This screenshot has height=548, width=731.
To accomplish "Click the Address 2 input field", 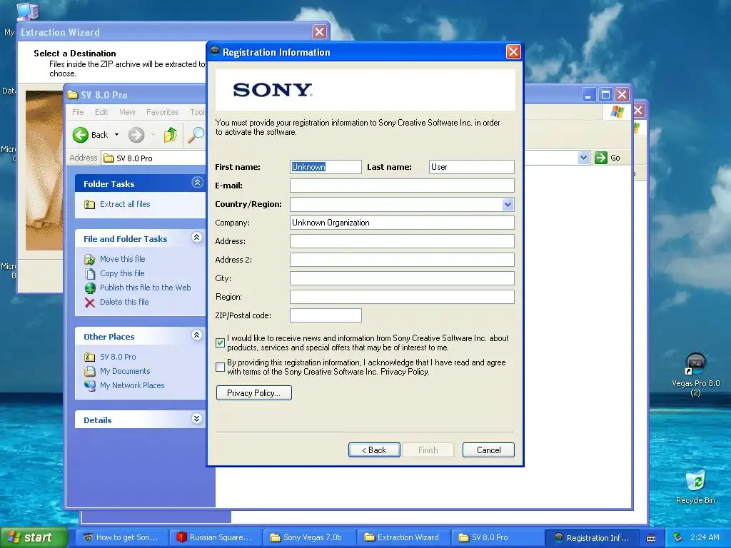I will click(402, 260).
